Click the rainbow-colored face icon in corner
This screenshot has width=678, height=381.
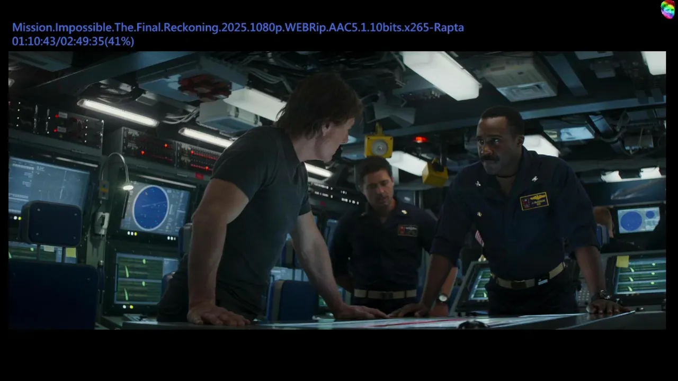click(668, 10)
